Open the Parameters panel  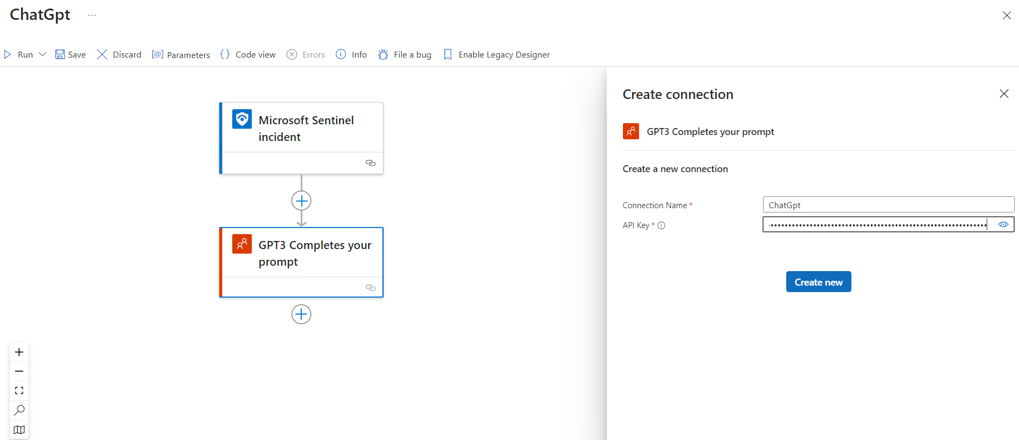click(181, 54)
